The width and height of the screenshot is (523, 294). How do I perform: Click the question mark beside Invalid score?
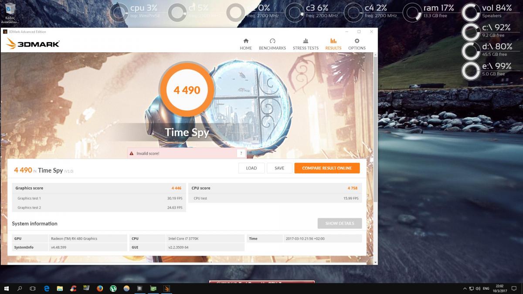[x=241, y=153]
